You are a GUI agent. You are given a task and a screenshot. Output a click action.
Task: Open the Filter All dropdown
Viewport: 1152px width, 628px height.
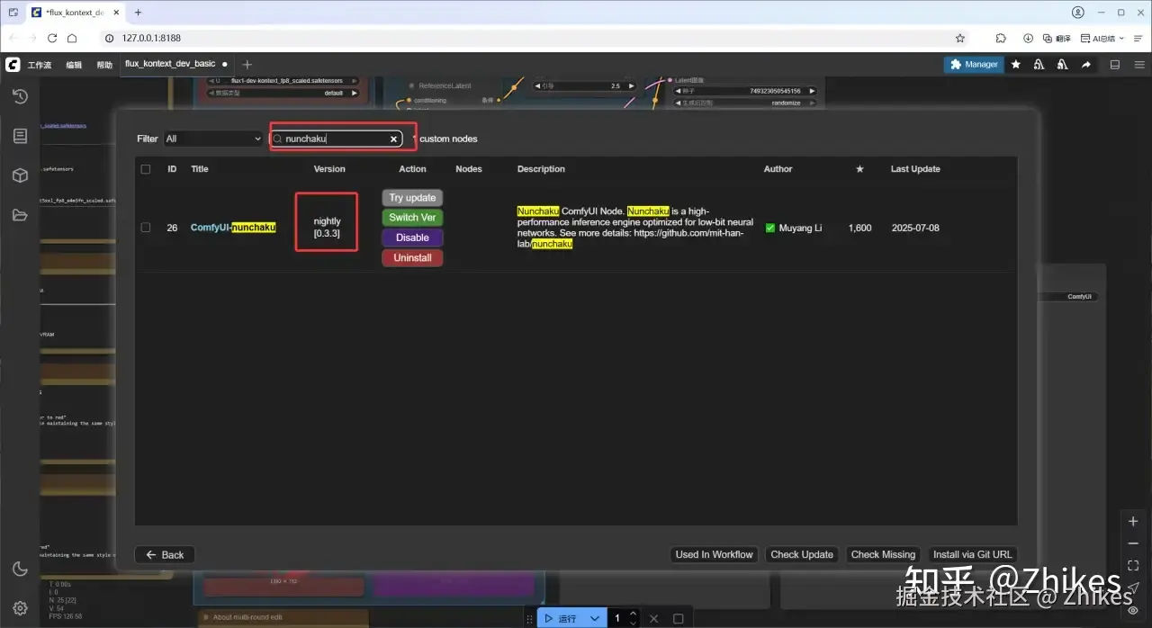click(x=213, y=139)
